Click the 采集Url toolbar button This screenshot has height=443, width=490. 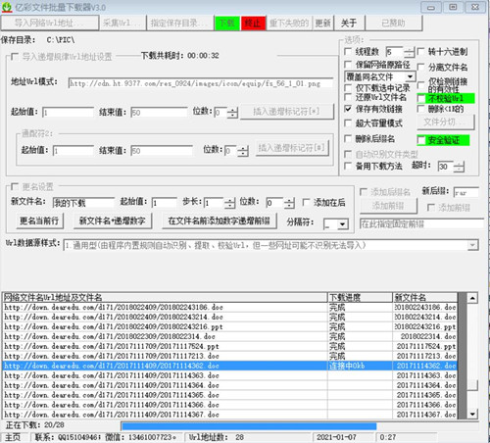point(122,24)
